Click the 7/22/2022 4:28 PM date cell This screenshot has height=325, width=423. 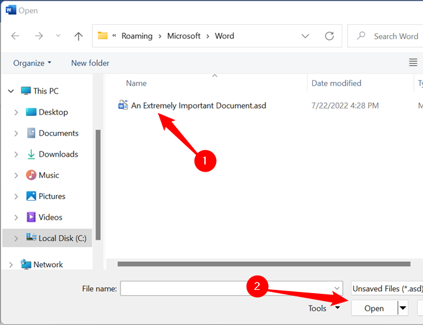[x=345, y=106]
